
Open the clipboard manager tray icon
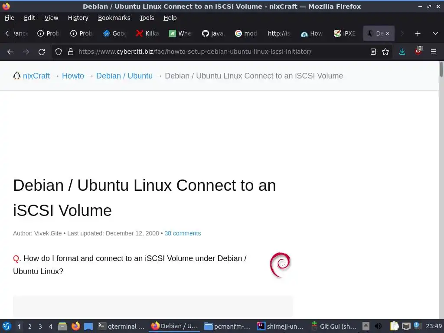pyautogui.click(x=394, y=326)
